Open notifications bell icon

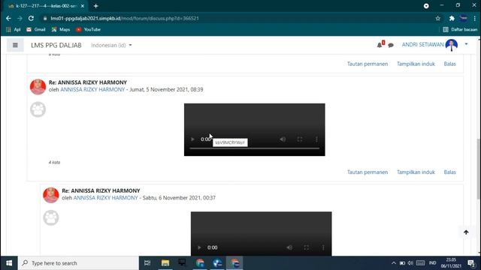point(380,45)
